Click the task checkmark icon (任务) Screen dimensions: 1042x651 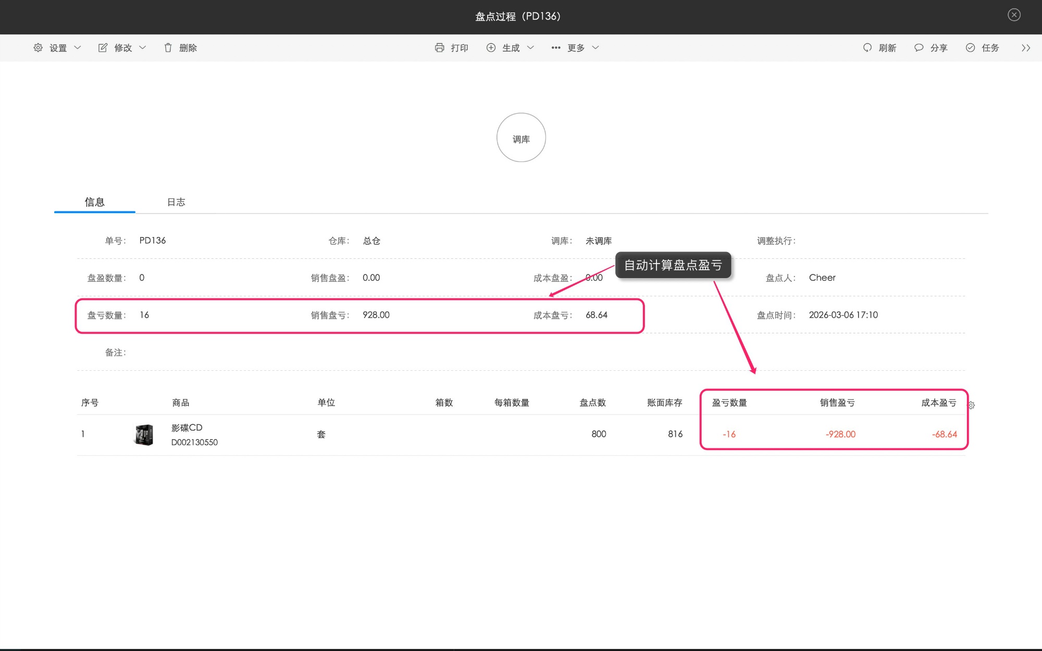970,47
